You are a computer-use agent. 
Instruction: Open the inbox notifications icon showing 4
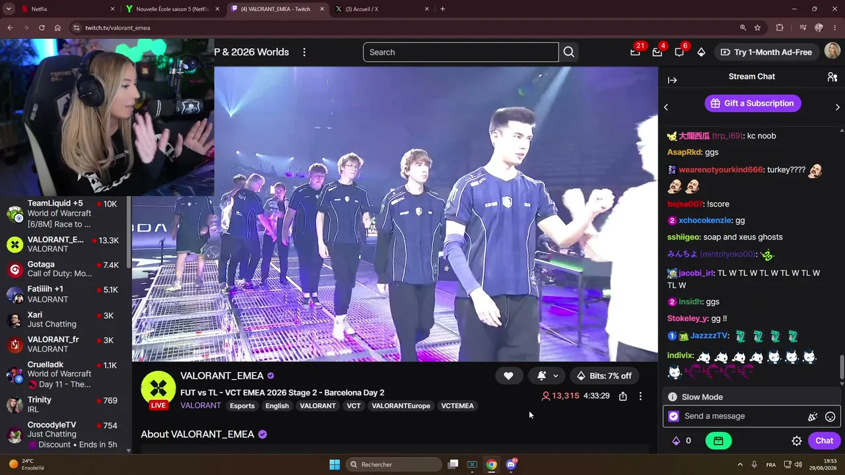click(657, 52)
